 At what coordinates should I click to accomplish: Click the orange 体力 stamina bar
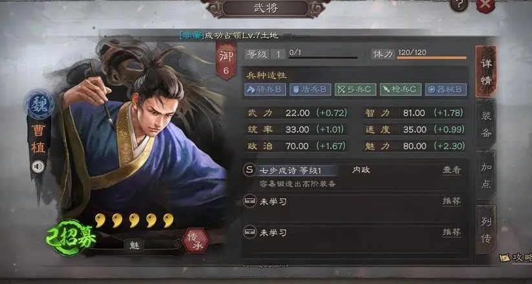(432, 57)
